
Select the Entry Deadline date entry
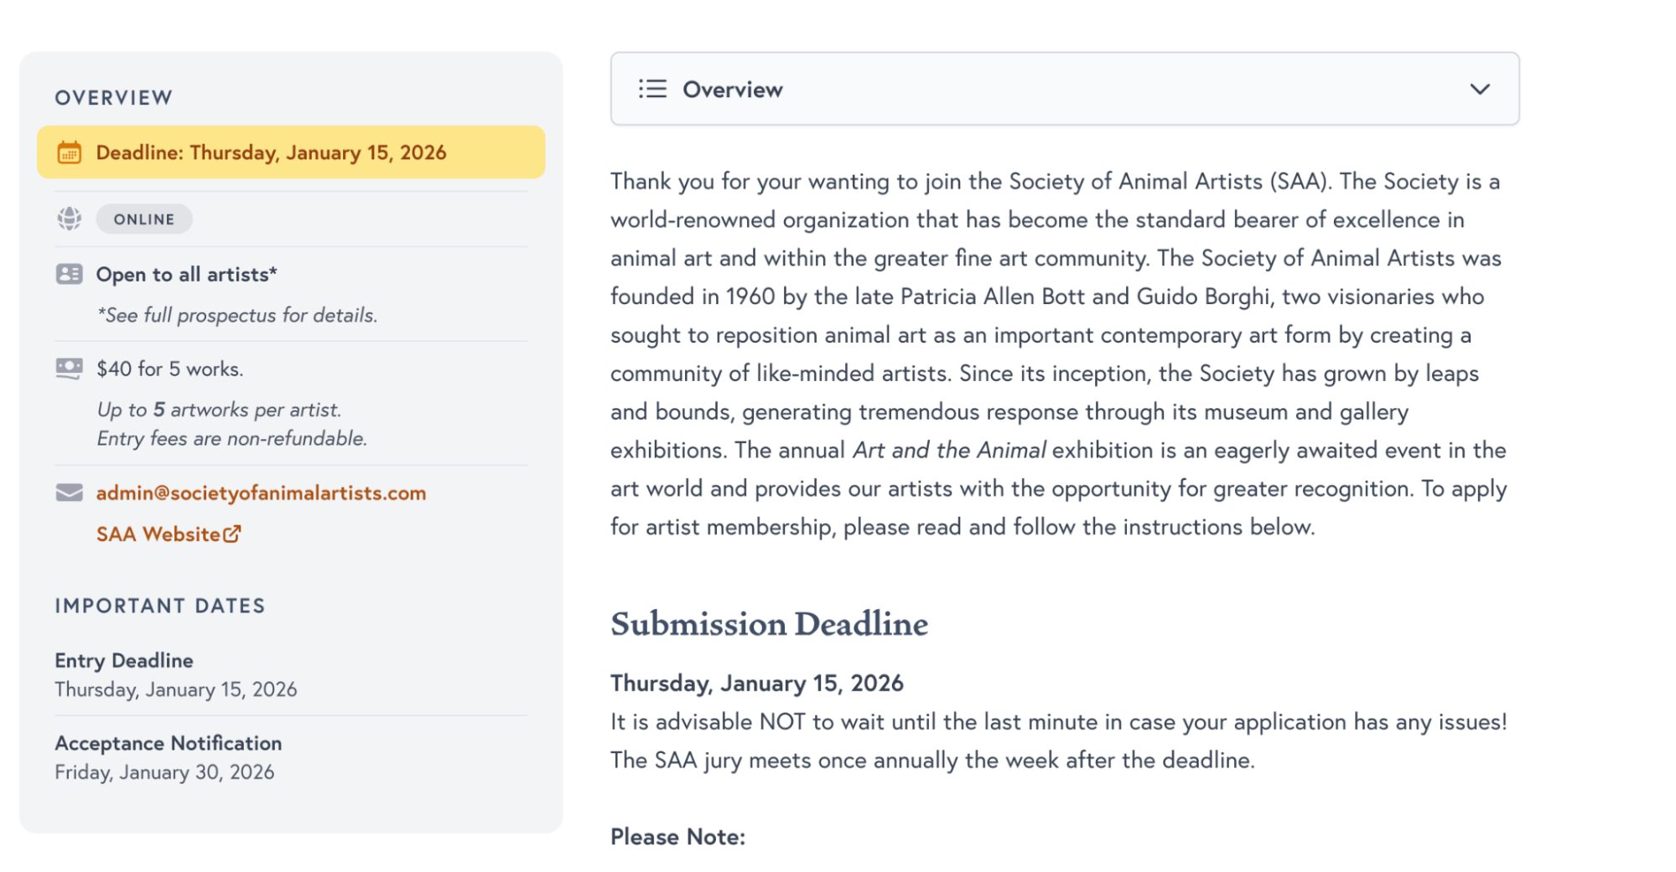(175, 674)
